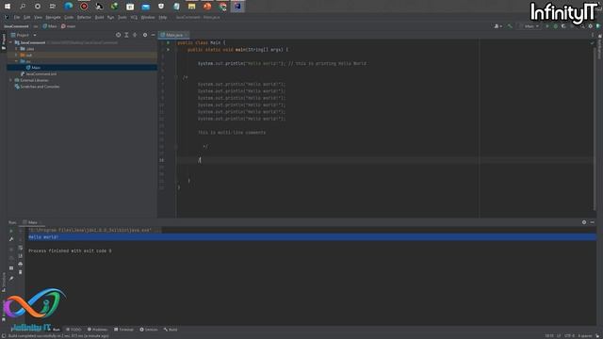Hide the Project tool window
Viewport: 603px width, 339px height.
tap(153, 35)
